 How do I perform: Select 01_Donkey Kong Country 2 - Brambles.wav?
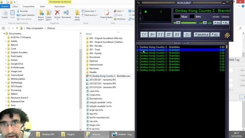click(x=110, y=76)
